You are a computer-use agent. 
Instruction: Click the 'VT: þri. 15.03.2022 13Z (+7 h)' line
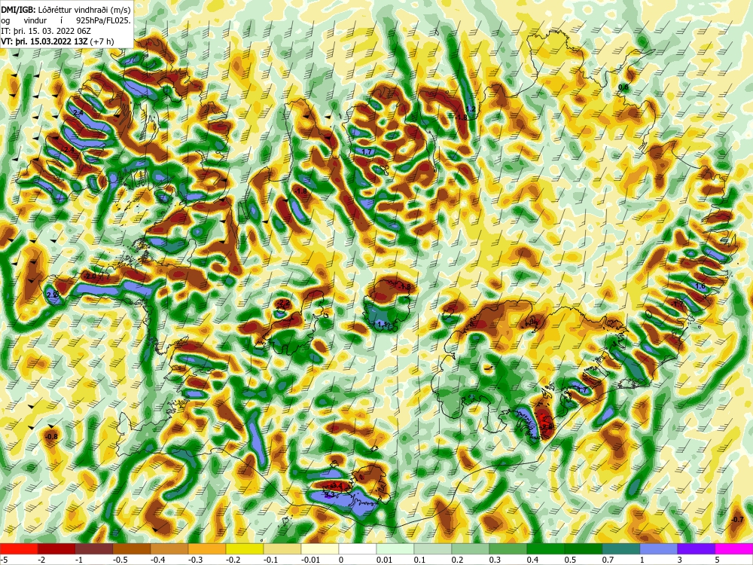pyautogui.click(x=58, y=41)
